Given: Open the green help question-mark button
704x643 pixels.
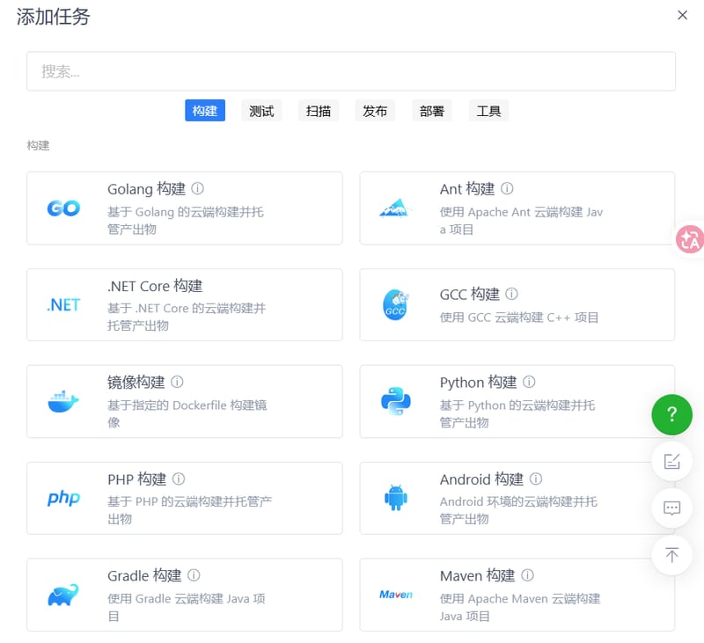Looking at the screenshot, I should point(671,414).
